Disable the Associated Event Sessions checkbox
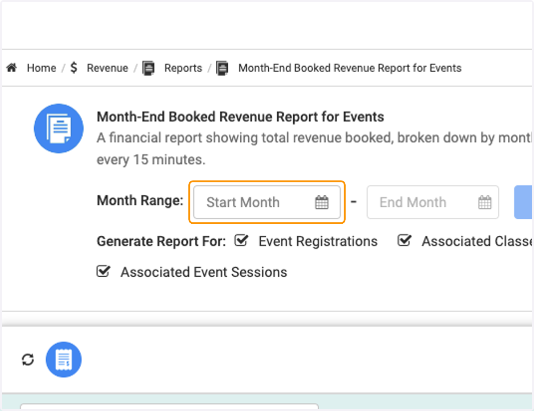The height and width of the screenshot is (411, 534). [103, 271]
